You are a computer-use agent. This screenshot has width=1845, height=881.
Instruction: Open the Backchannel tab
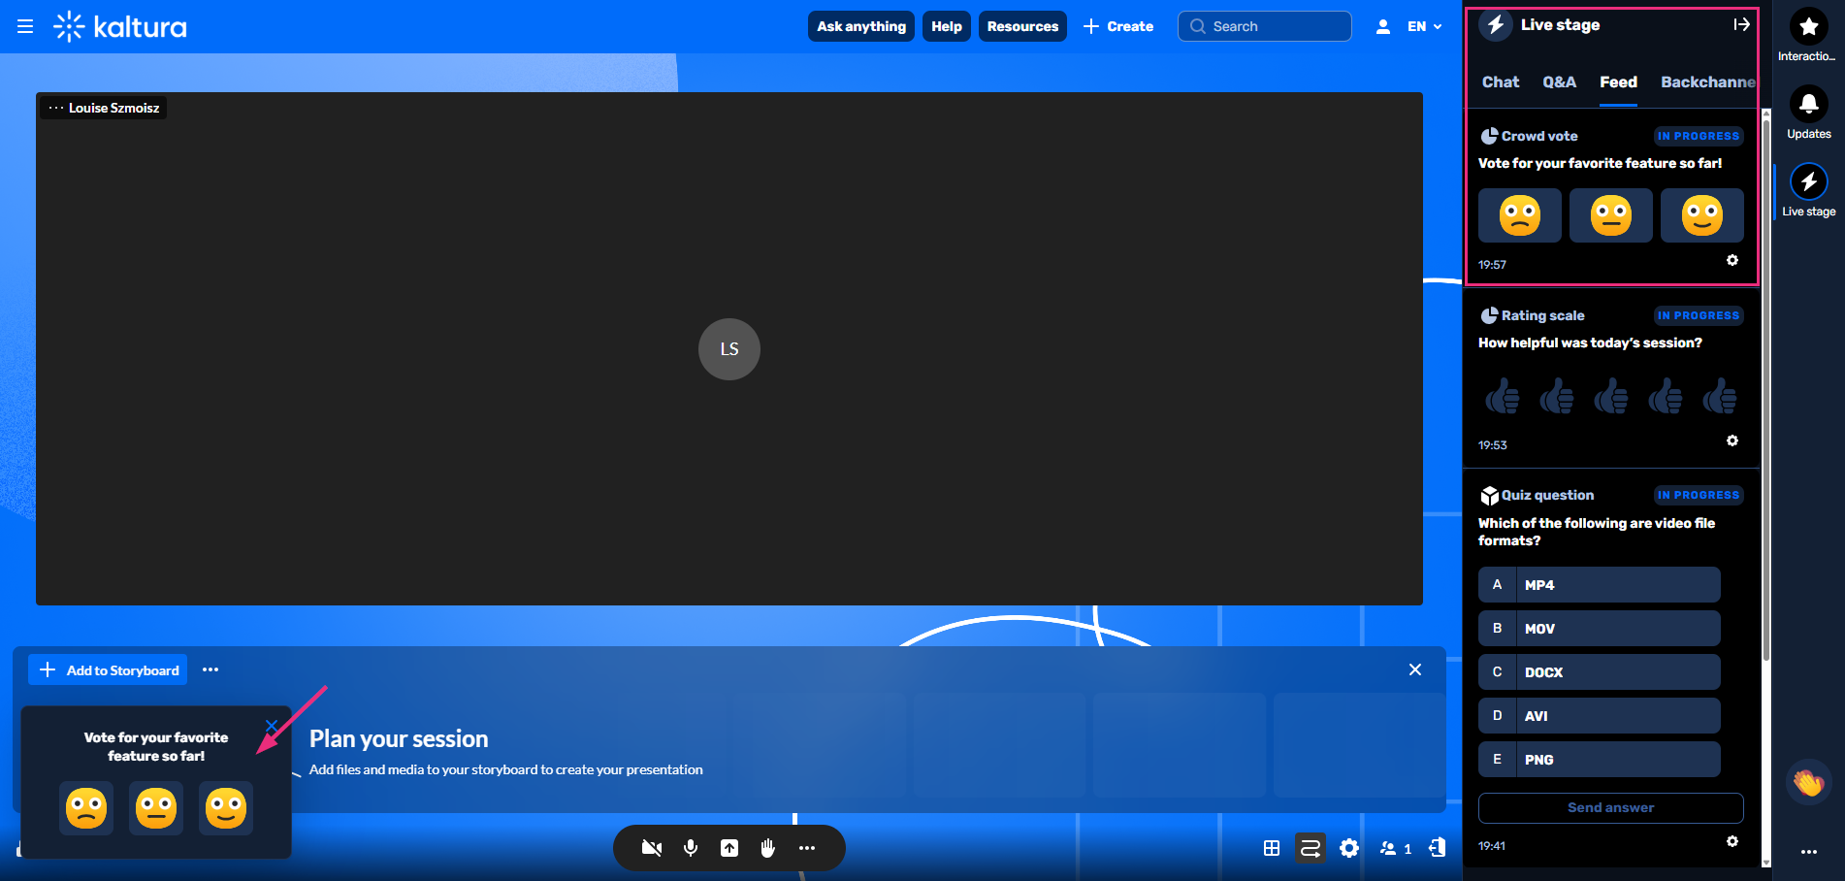tap(1708, 82)
